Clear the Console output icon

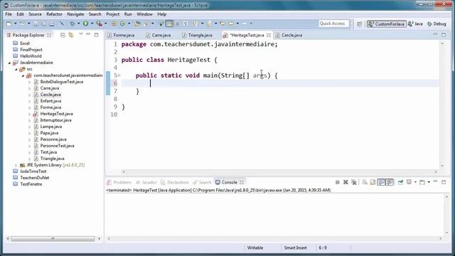(x=365, y=182)
